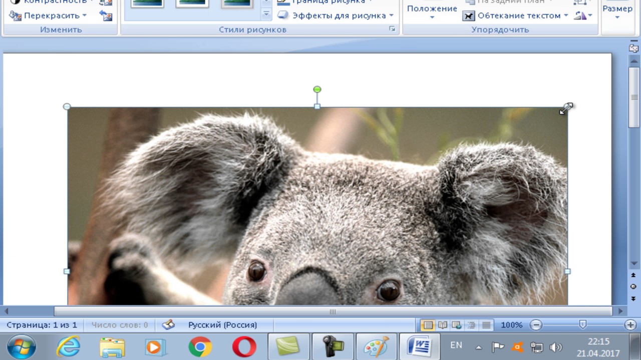Select the third picture style thumbnail
Image resolution: width=641 pixels, height=360 pixels.
tap(237, 3)
